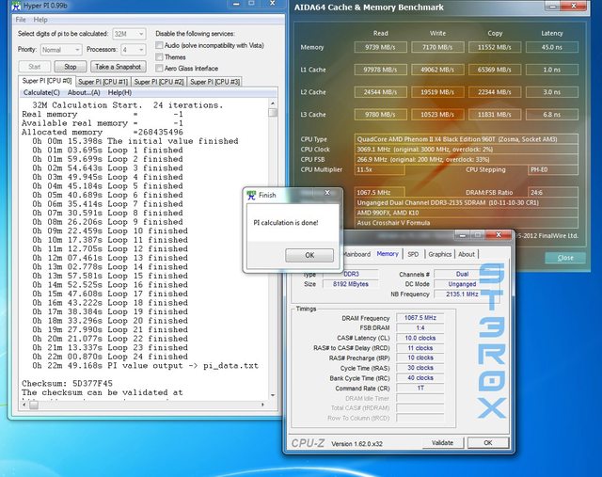Click OK button in CPU-Z
The image size is (602, 477).
tap(488, 443)
